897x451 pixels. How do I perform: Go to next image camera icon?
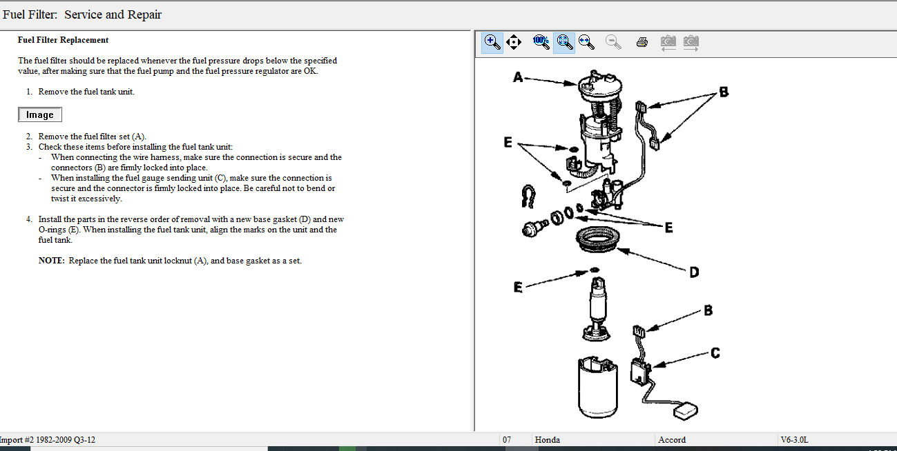click(x=691, y=42)
